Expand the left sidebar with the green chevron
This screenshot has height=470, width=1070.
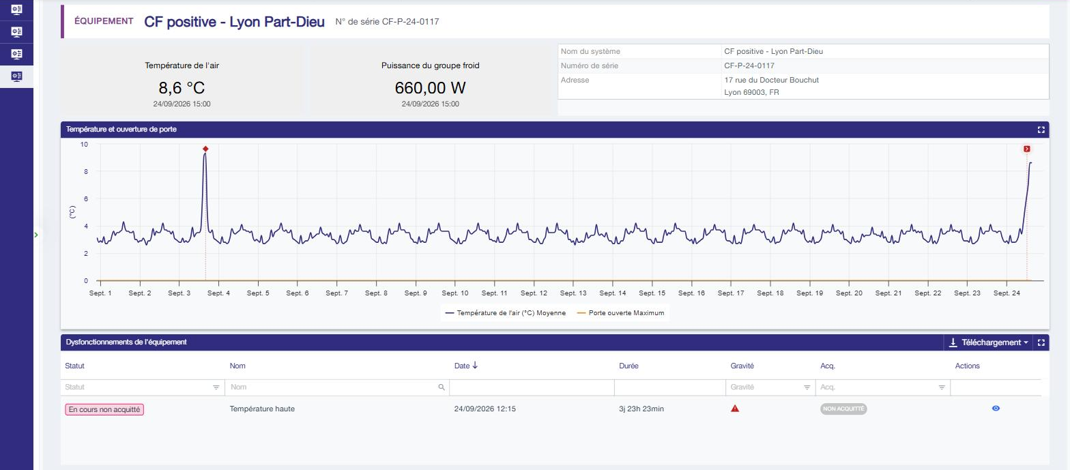coord(35,235)
